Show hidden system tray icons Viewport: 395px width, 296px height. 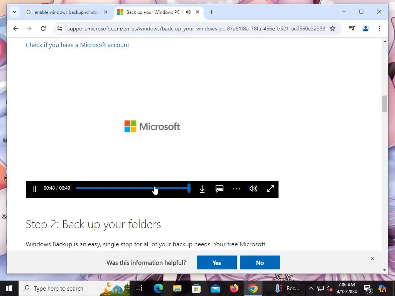(311, 288)
